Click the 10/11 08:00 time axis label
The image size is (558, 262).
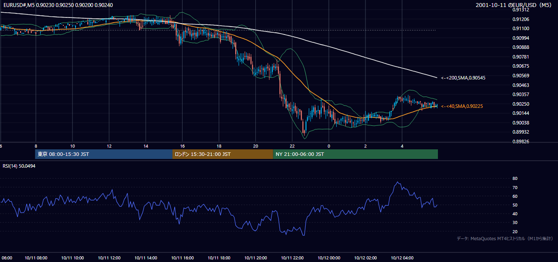(x=36, y=258)
